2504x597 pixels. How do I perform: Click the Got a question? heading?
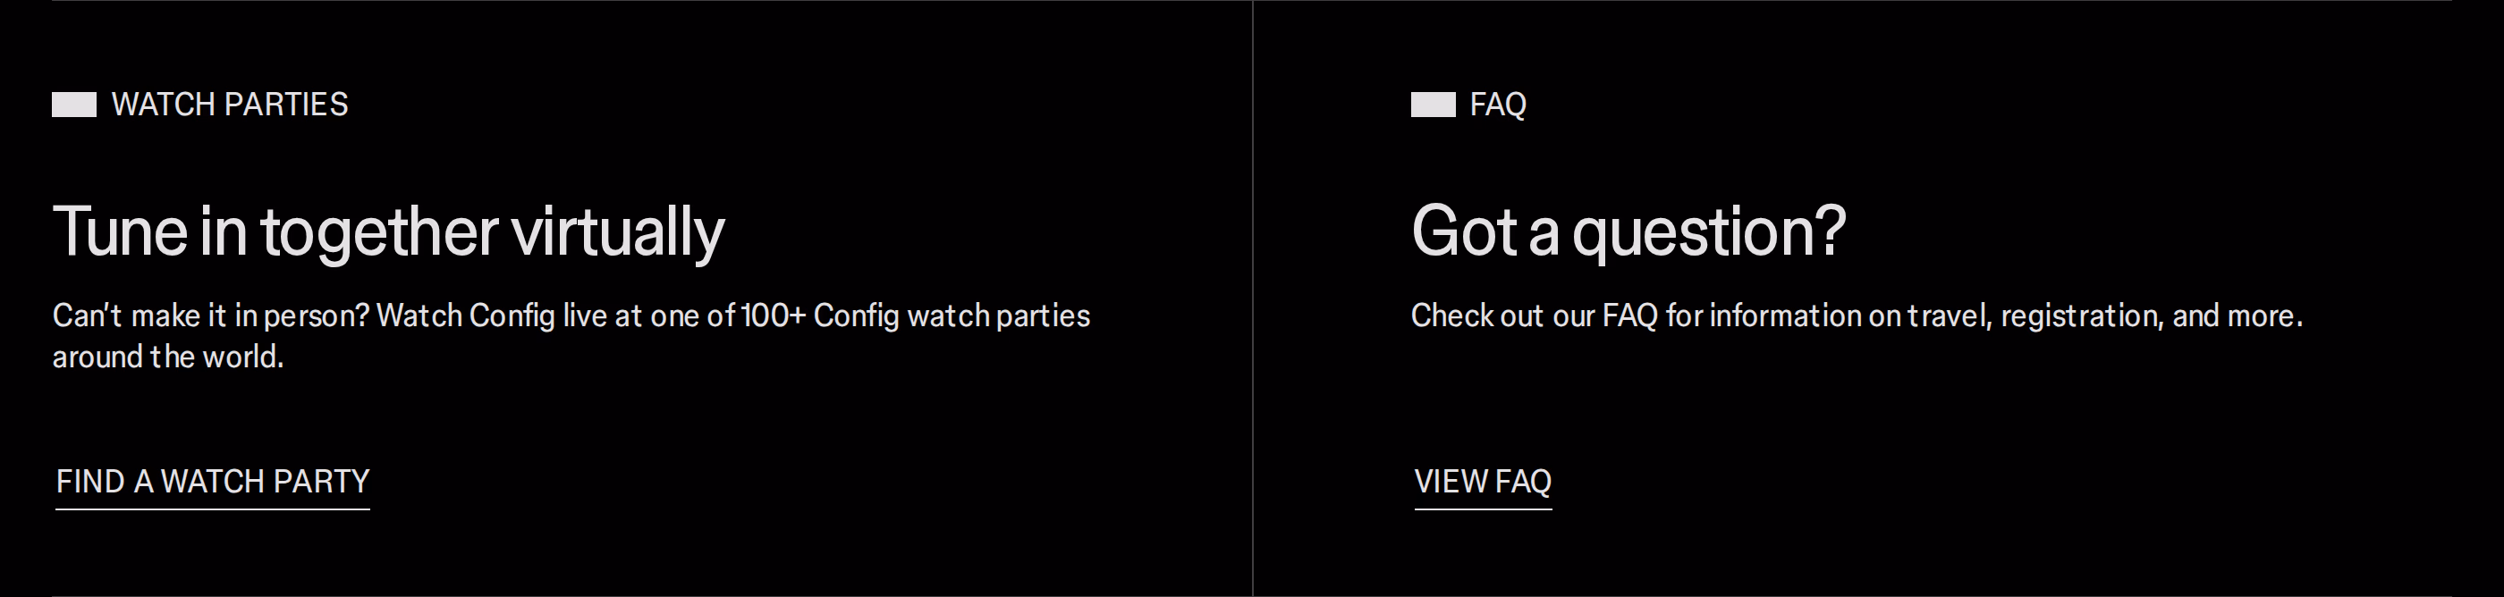[1628, 233]
